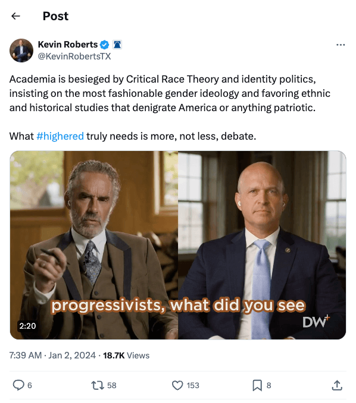Screen dimensions: 356x403
Task: Click the affiliation badge beside verified checkmark
Action: pos(117,45)
